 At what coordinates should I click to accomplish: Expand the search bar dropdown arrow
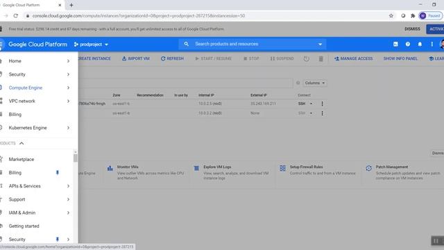(320, 44)
